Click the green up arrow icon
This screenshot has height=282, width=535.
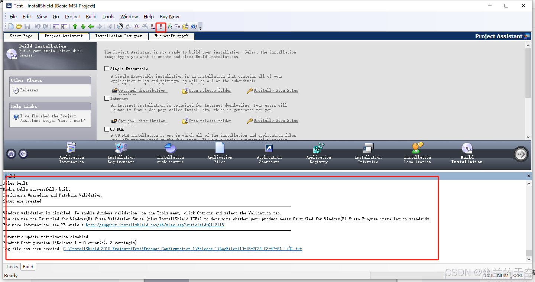coord(75,26)
